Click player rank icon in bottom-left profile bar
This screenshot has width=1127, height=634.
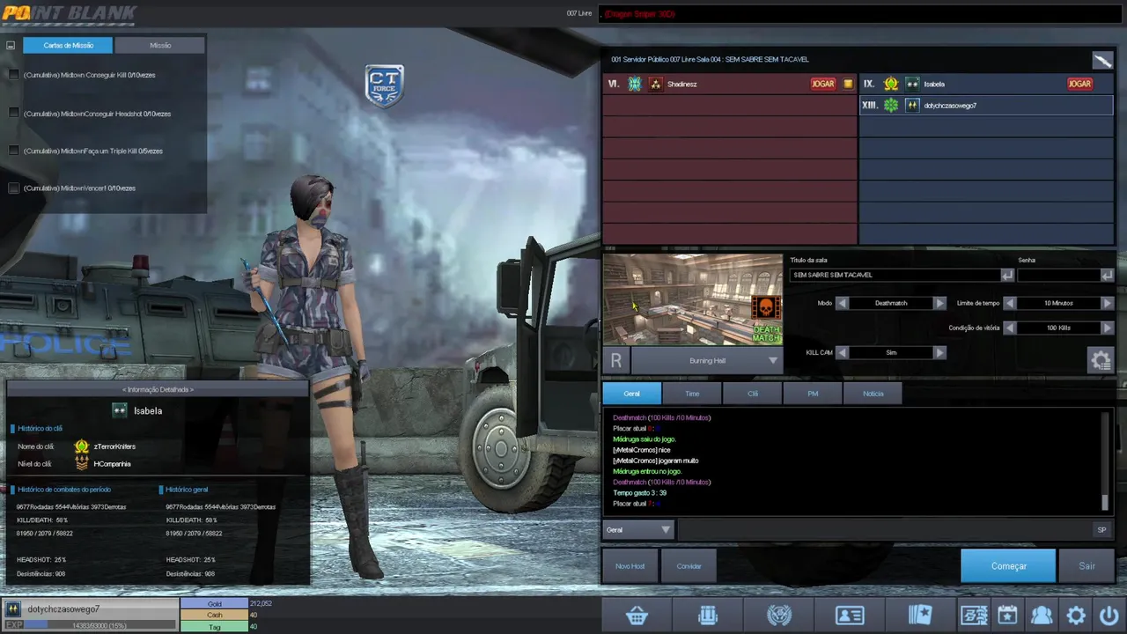pos(13,608)
